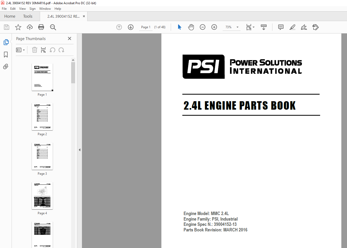Image resolution: width=347 pixels, height=248 pixels.
Task: Click the insert pages icon in thumbnails panel
Action: click(x=43, y=50)
